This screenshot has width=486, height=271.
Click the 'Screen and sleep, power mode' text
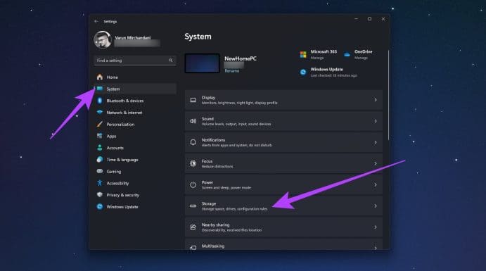226,188
